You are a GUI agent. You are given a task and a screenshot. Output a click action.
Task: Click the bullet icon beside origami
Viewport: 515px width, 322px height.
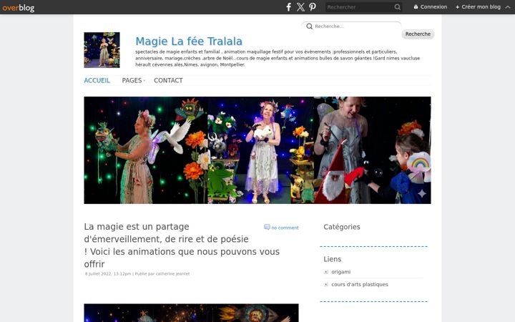[x=326, y=272]
